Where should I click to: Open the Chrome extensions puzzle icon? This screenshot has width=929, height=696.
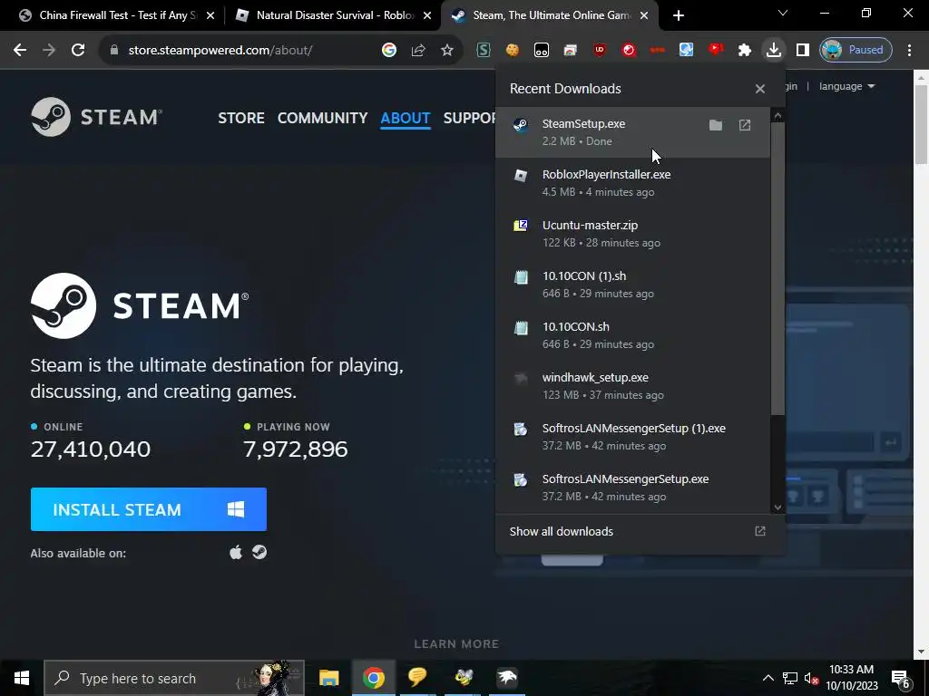[745, 50]
